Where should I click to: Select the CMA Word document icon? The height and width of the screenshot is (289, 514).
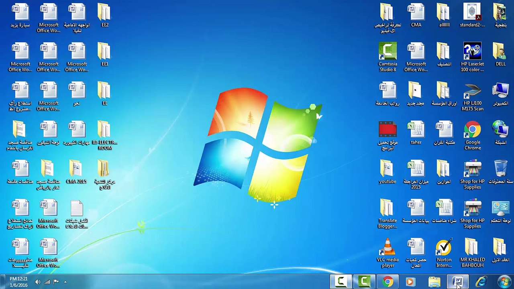tap(416, 15)
